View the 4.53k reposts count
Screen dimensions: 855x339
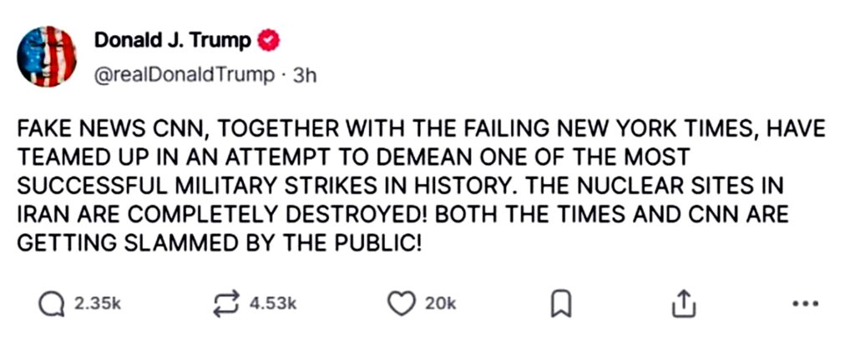point(273,304)
